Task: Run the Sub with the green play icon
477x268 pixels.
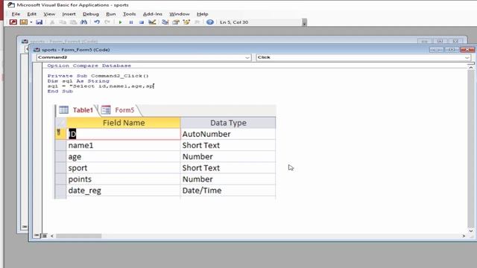Action: pyautogui.click(x=121, y=22)
